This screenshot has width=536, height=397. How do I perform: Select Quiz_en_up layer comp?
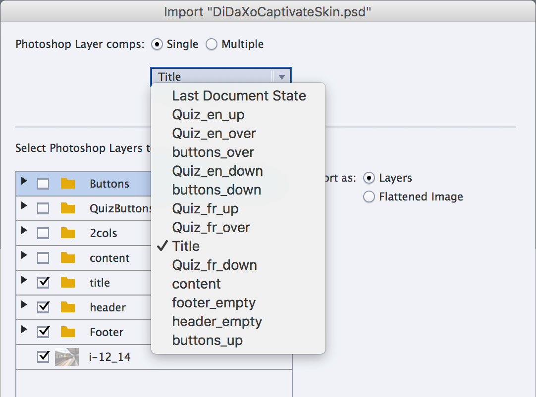(x=208, y=114)
